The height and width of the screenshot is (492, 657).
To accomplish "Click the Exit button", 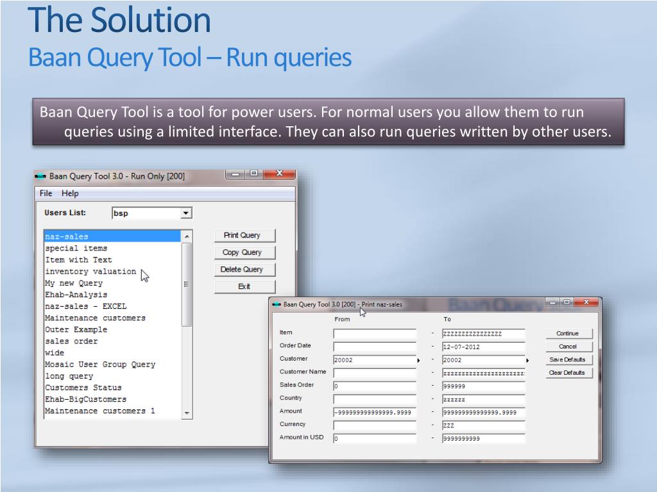I will (x=244, y=286).
